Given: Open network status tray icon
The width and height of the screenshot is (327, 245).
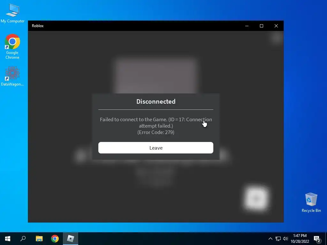Looking at the screenshot, I should click(x=278, y=239).
